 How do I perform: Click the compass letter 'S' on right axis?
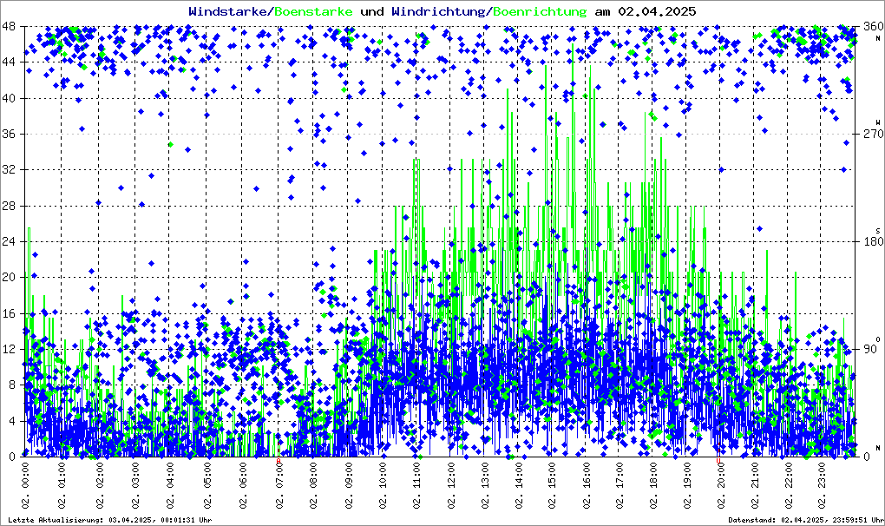(878, 230)
